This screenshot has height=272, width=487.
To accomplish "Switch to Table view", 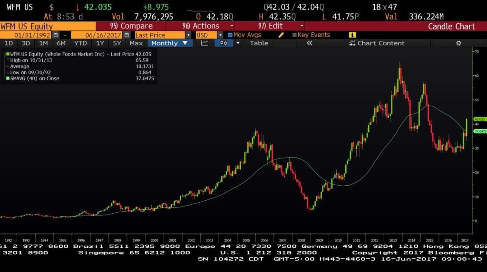I will pyautogui.click(x=259, y=43).
